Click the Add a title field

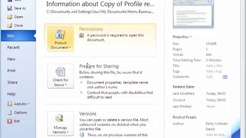point(214,66)
